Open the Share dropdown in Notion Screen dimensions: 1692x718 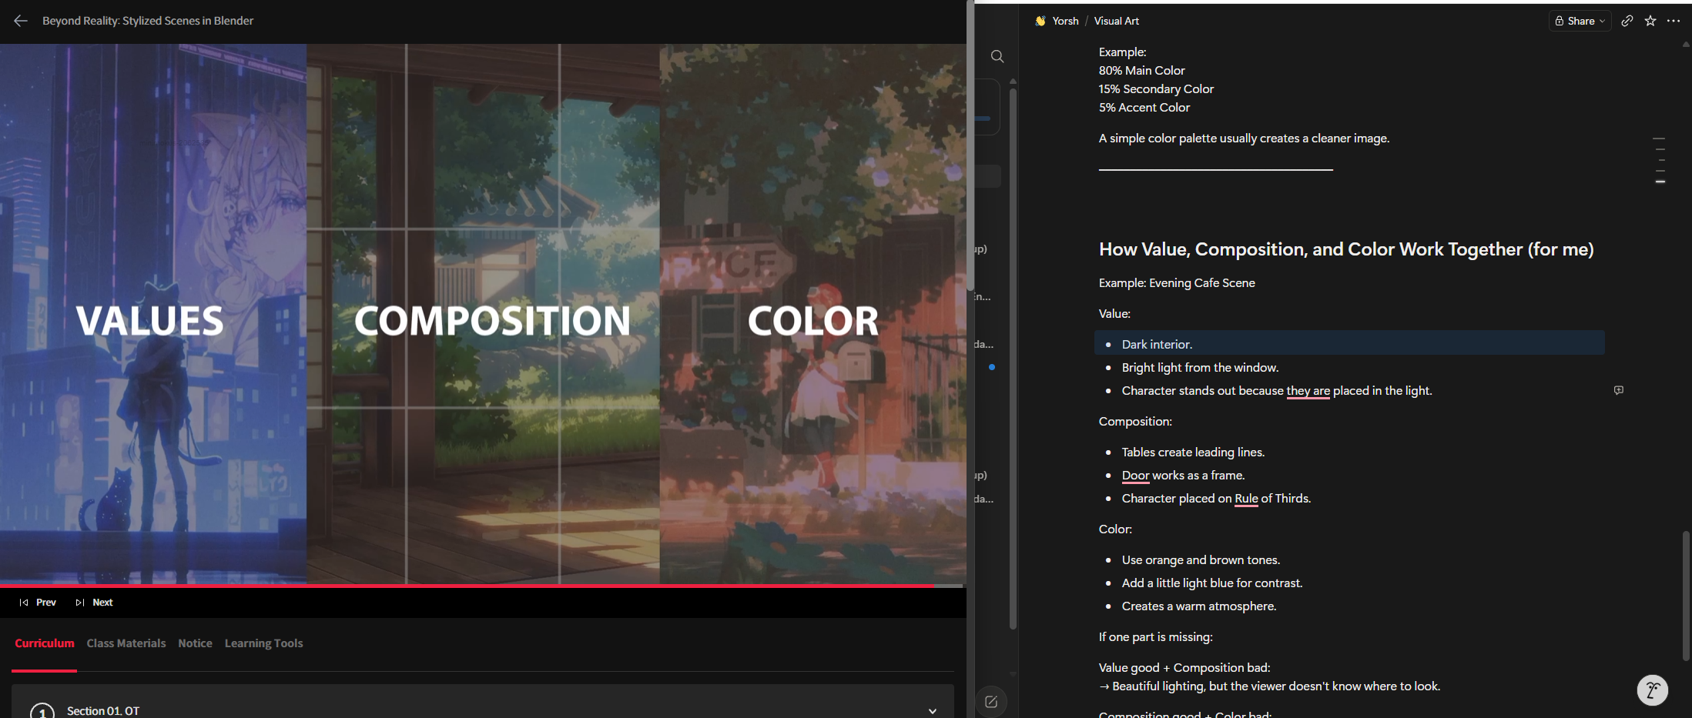(1580, 21)
